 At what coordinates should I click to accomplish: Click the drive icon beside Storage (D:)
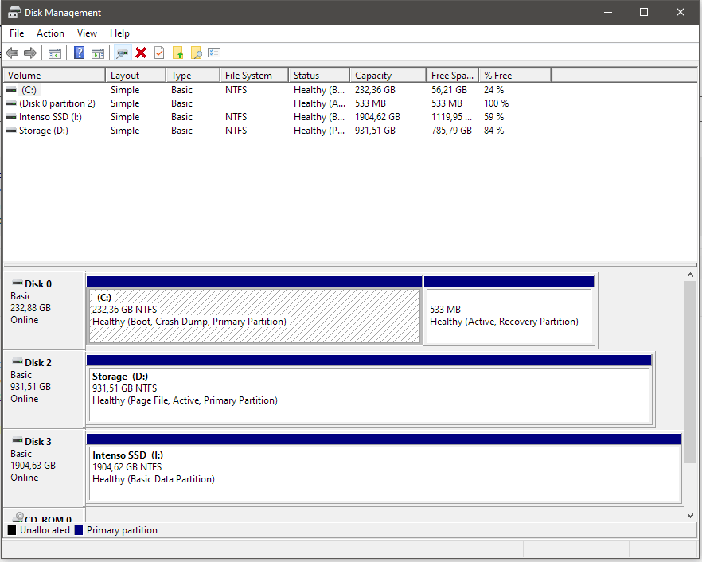pos(11,131)
